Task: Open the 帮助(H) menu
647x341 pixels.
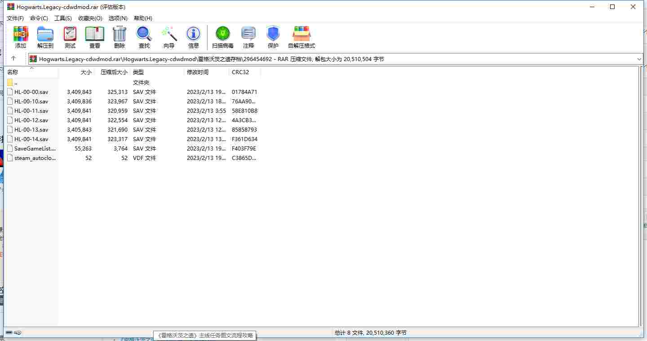Action: click(143, 18)
